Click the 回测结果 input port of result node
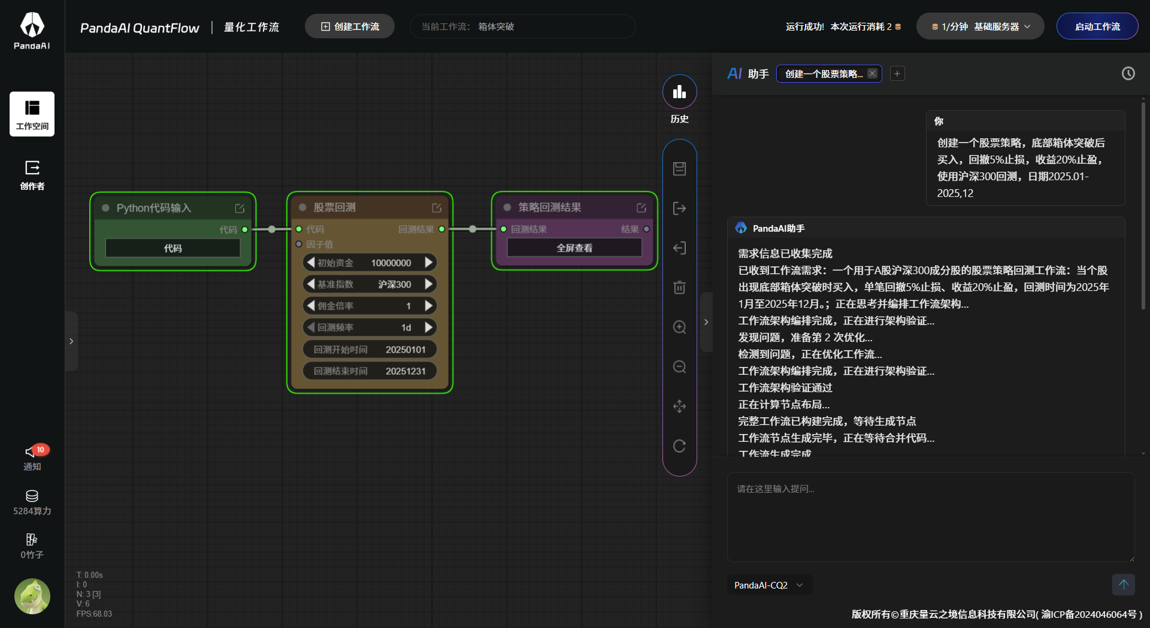The image size is (1150, 628). pos(504,229)
